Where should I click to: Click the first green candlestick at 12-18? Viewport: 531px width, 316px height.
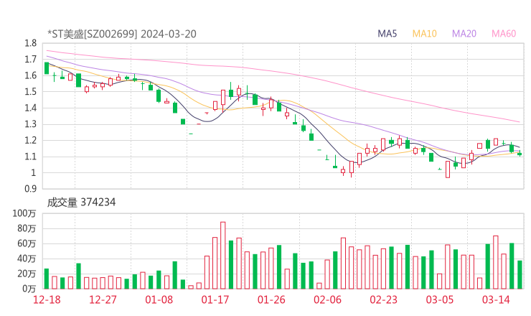(47, 68)
